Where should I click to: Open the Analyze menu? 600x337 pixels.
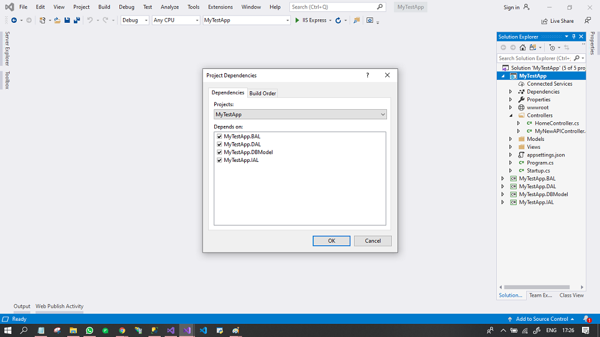click(x=170, y=7)
